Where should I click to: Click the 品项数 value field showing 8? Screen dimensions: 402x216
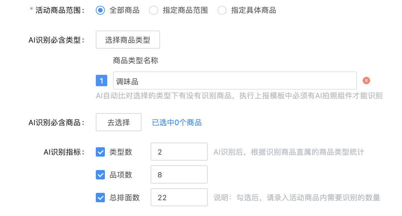pyautogui.click(x=179, y=174)
